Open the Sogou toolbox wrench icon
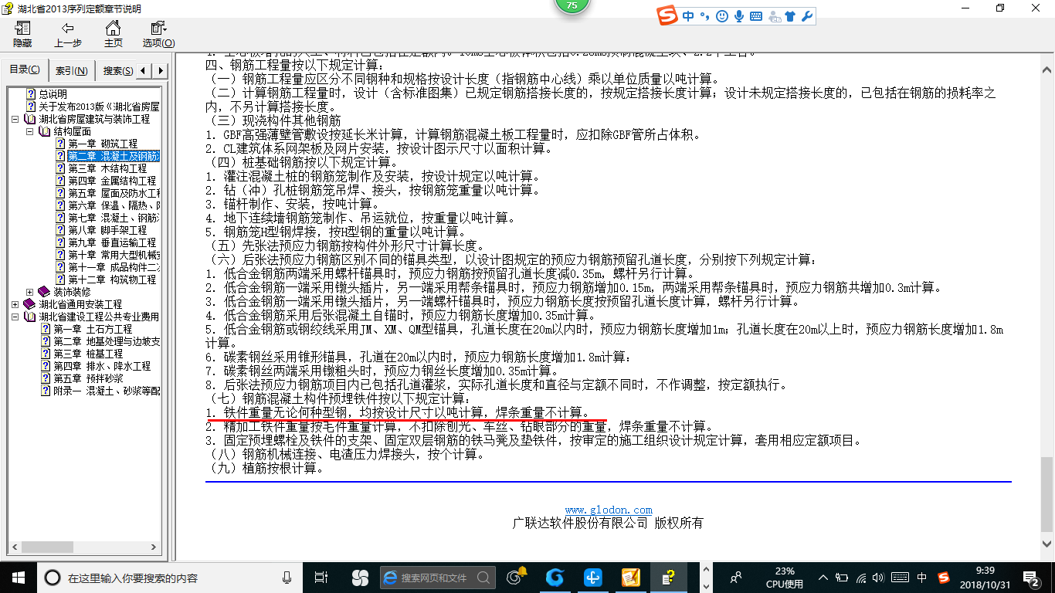 coord(806,15)
